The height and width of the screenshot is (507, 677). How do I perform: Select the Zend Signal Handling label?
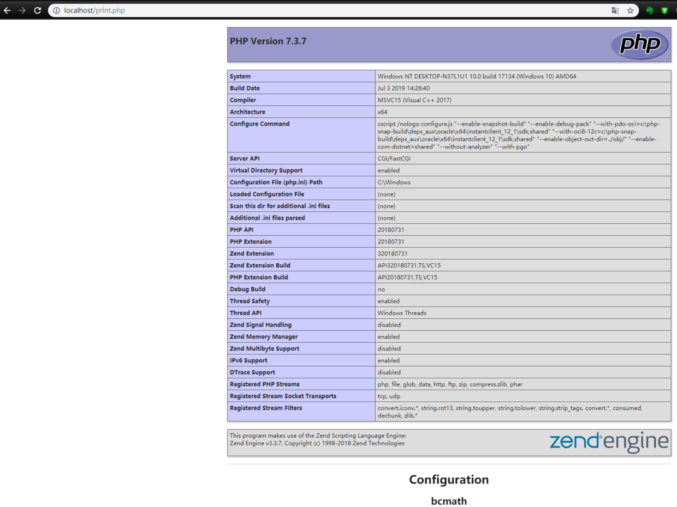(x=262, y=325)
